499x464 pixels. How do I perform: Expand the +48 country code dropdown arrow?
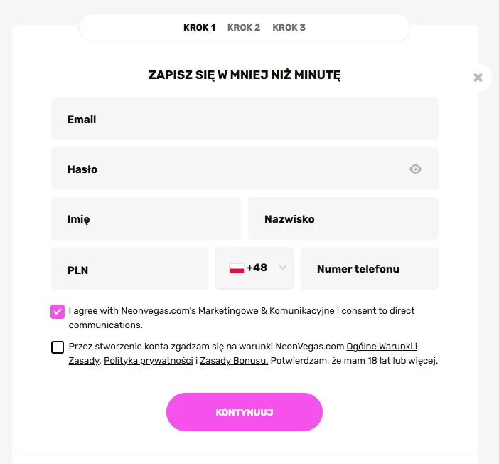[283, 268]
